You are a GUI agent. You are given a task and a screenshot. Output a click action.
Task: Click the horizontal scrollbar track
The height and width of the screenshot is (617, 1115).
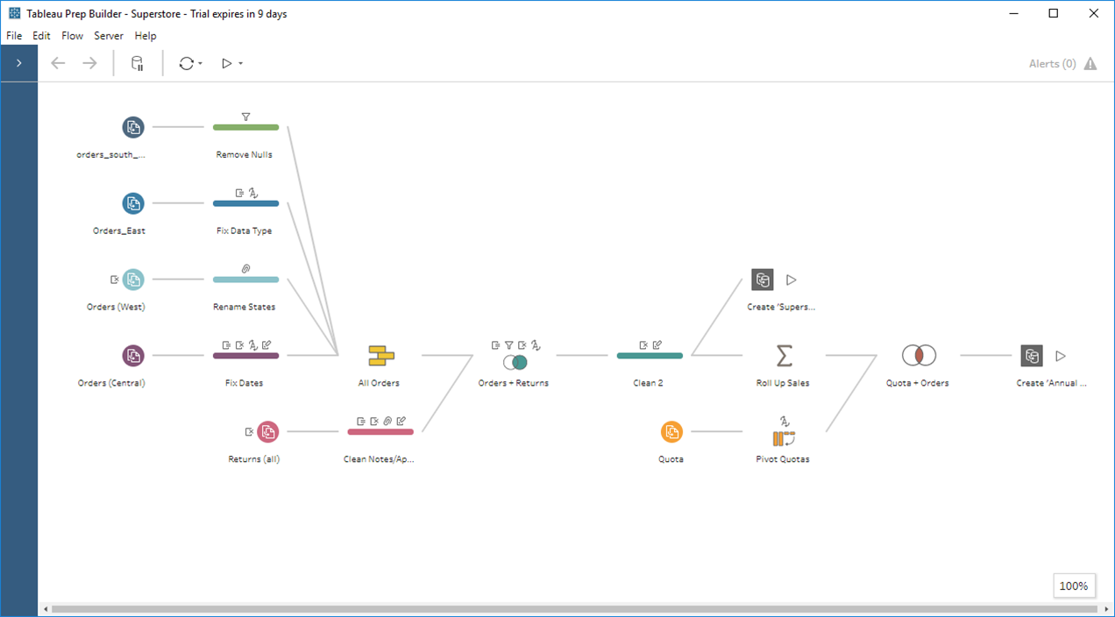coord(574,608)
